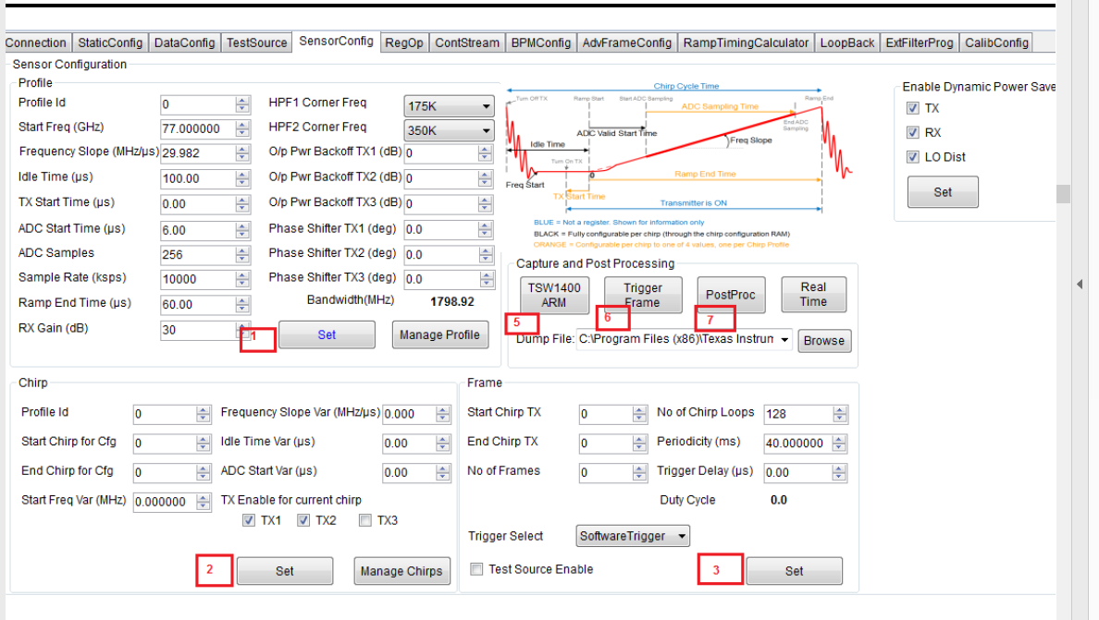
Task: Open the AdvFrameConfig tab
Action: (x=627, y=42)
